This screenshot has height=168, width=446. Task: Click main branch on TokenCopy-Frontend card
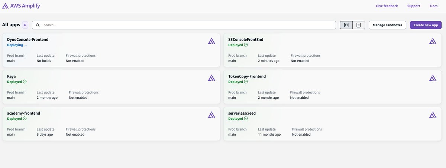pyautogui.click(x=232, y=98)
